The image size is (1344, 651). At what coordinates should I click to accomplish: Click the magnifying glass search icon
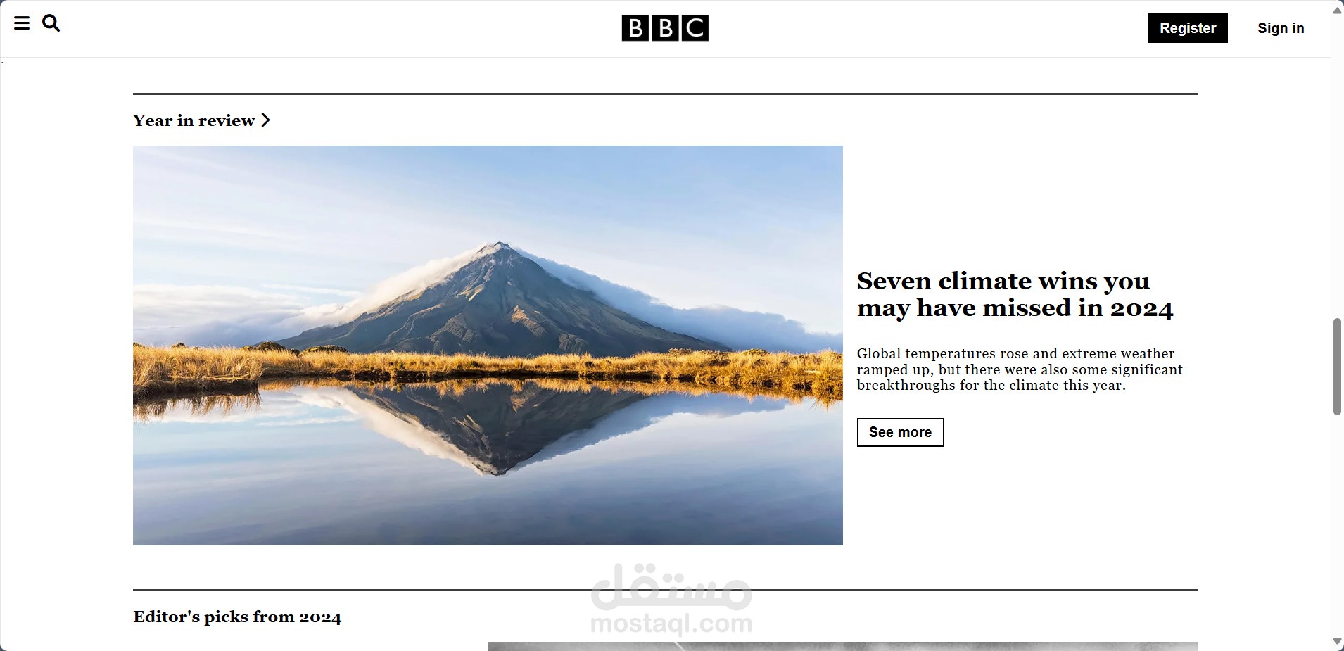51,23
